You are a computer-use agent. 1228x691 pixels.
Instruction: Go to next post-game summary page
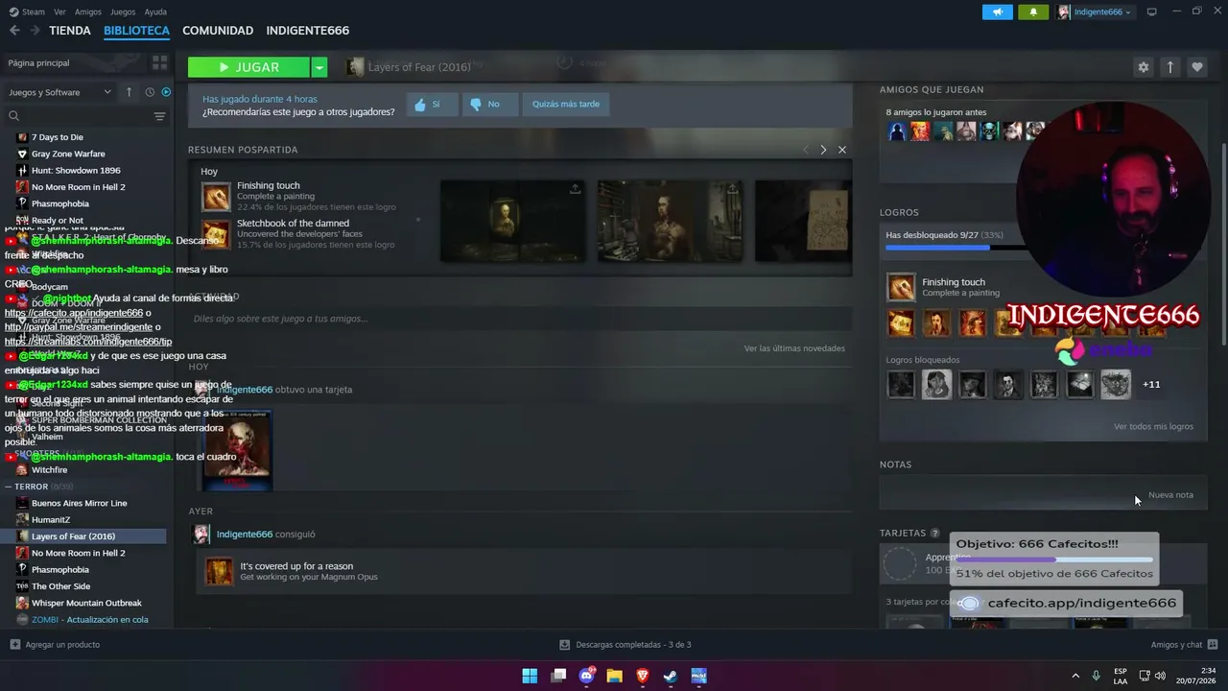(x=823, y=150)
